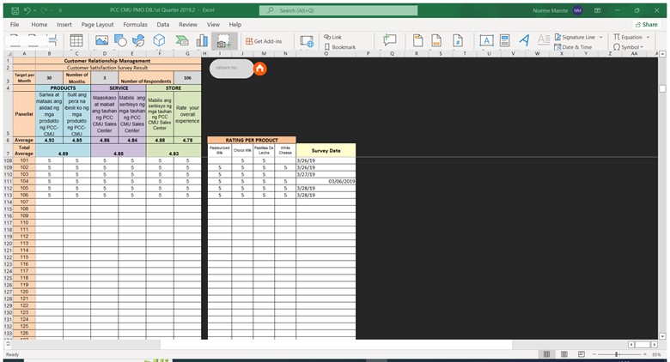The width and height of the screenshot is (670, 362).
Task: Insert a new Comment
Action: [389, 40]
